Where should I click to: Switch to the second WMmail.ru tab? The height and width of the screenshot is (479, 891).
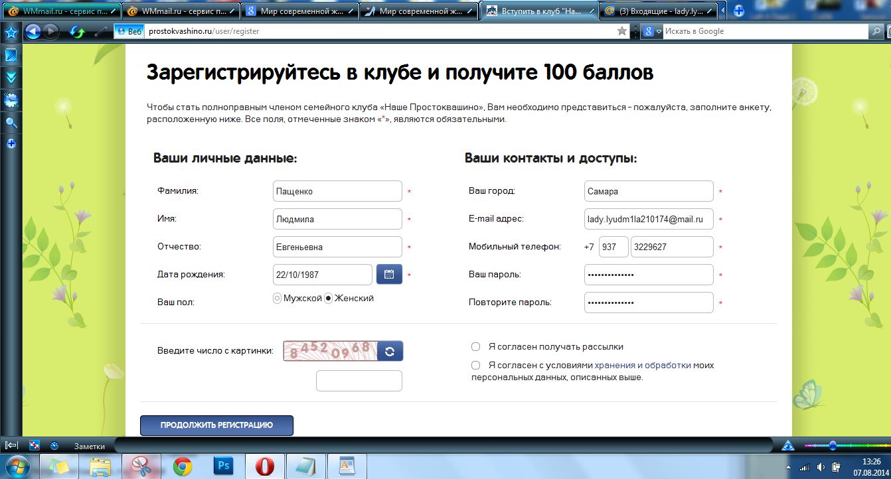coord(181,11)
